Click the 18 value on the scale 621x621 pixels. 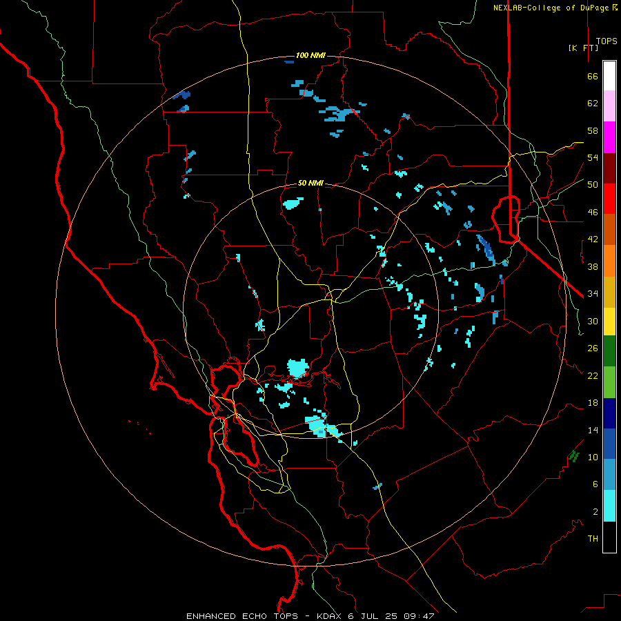pyautogui.click(x=593, y=403)
